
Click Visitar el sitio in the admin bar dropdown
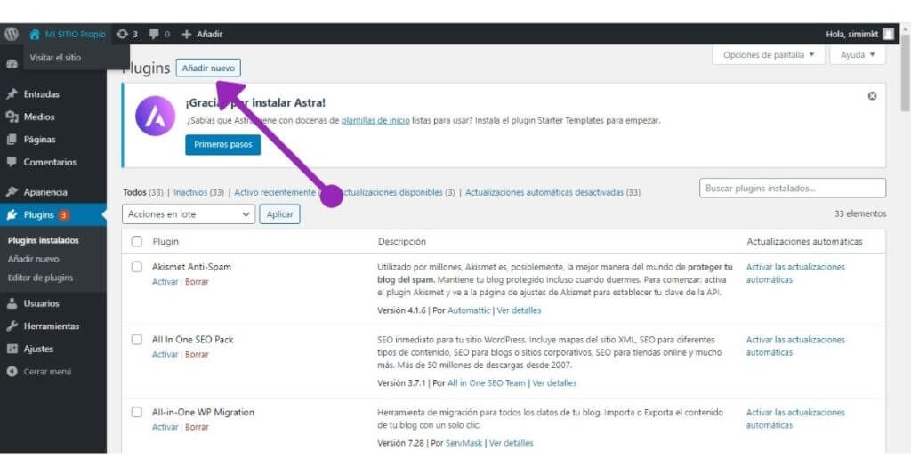(55, 58)
